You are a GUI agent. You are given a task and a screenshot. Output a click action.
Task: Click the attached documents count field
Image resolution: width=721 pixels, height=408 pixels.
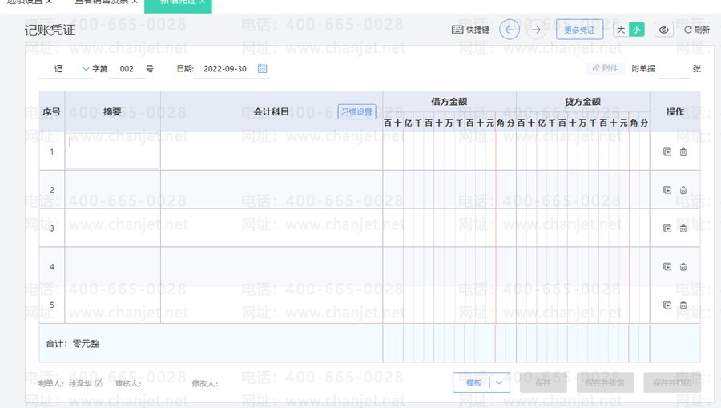[674, 69]
